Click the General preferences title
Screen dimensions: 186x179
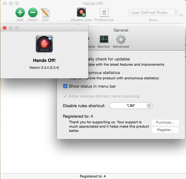coord(121,30)
